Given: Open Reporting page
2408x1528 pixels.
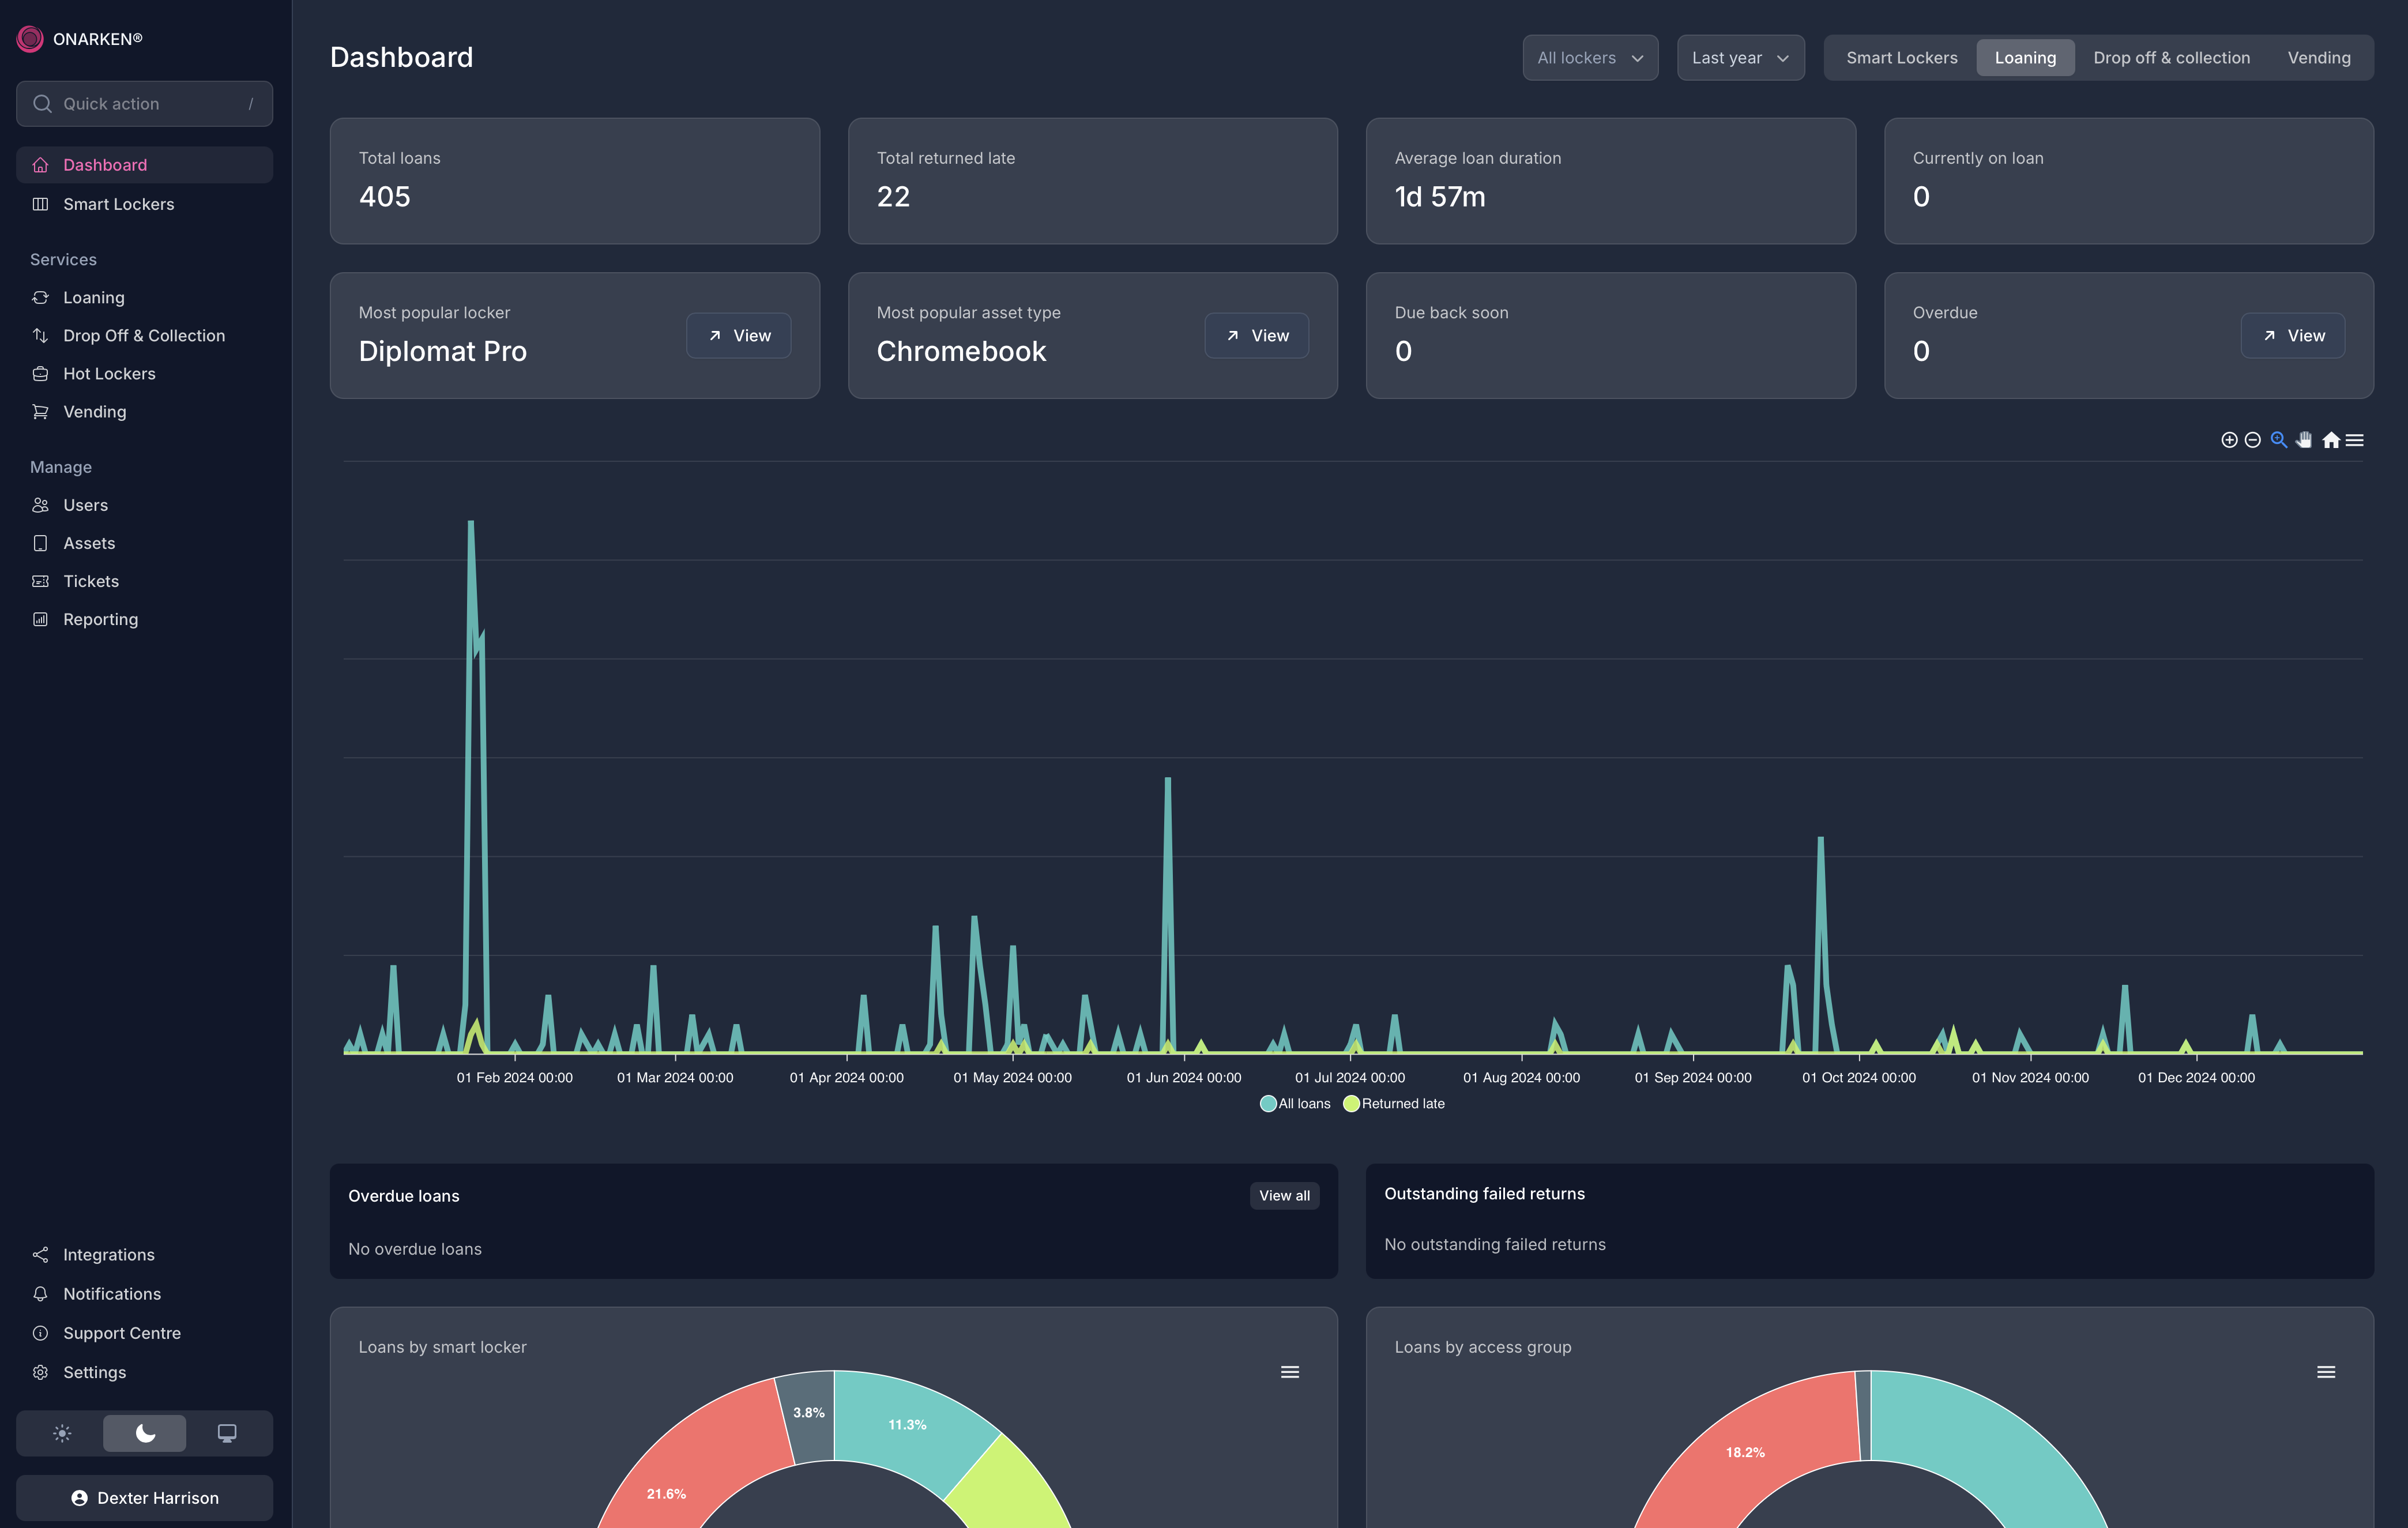Looking at the screenshot, I should coord(145,620).
